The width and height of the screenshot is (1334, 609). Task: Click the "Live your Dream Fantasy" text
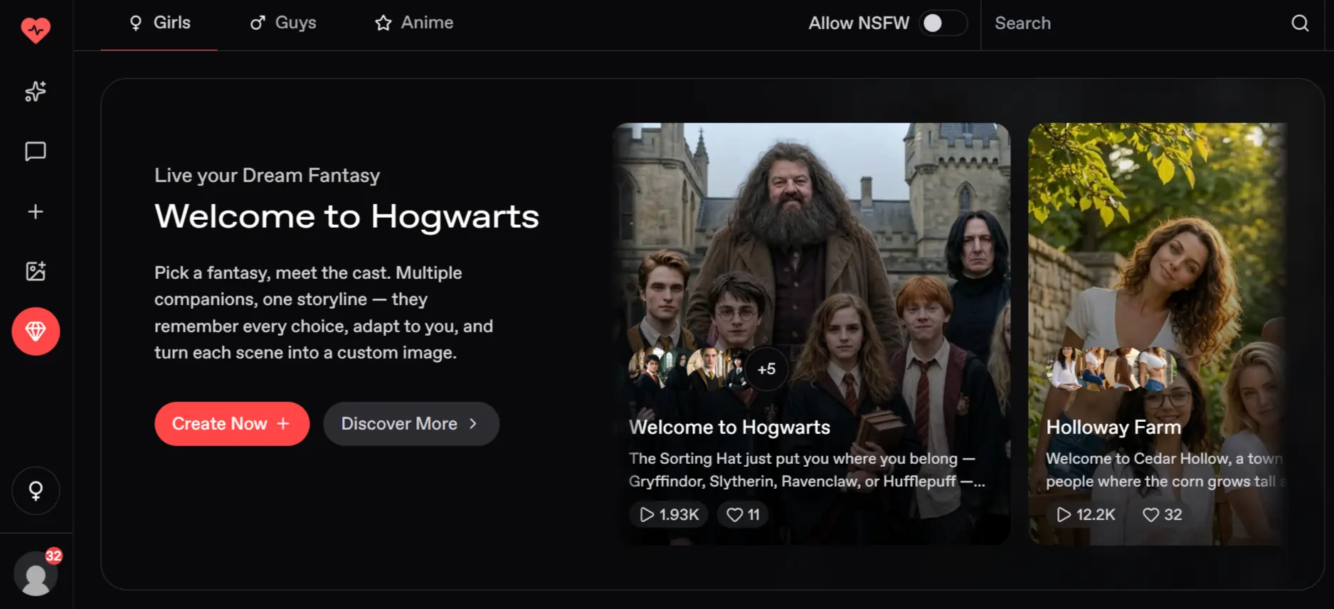point(267,176)
